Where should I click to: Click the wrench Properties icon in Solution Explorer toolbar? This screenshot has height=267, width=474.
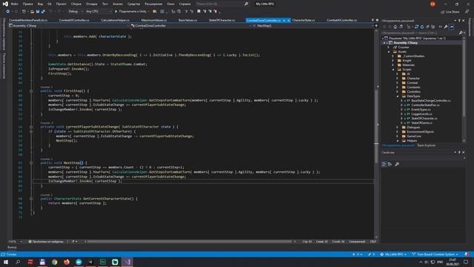point(446,27)
